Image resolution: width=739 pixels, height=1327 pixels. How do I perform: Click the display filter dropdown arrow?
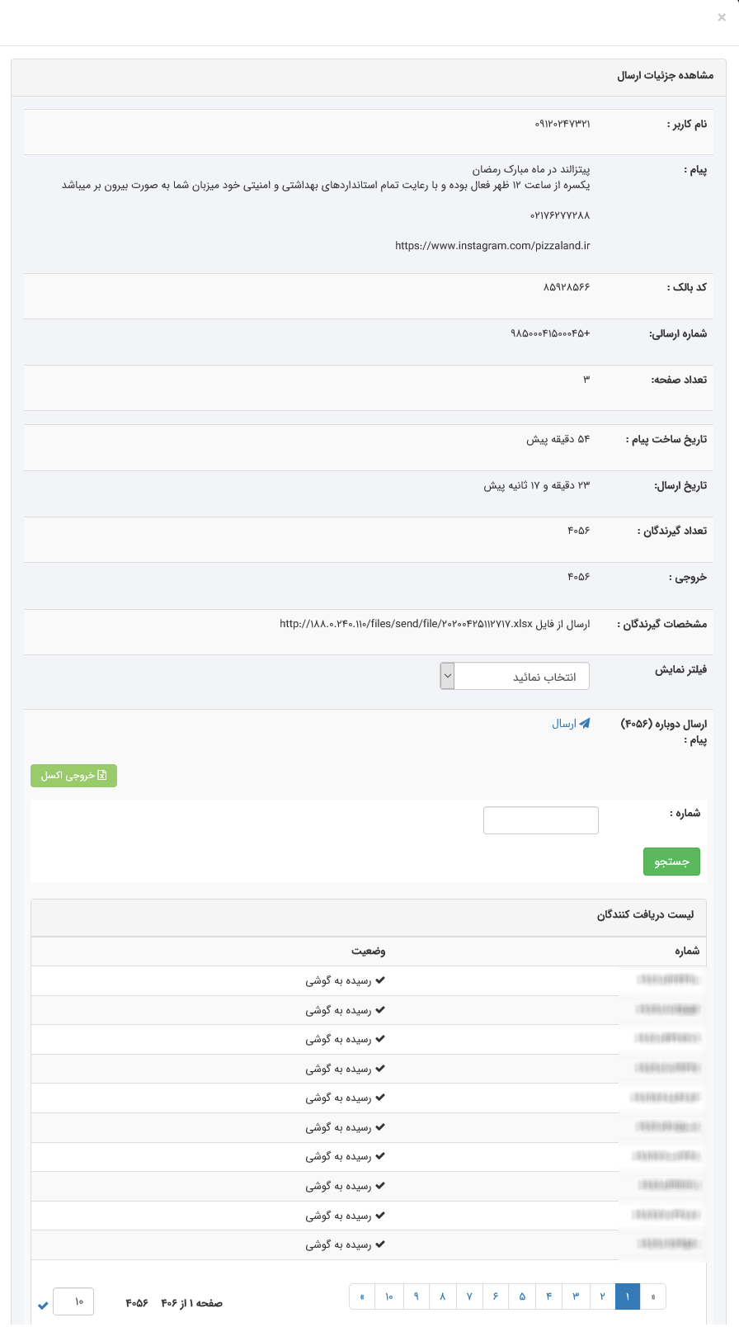pyautogui.click(x=447, y=677)
